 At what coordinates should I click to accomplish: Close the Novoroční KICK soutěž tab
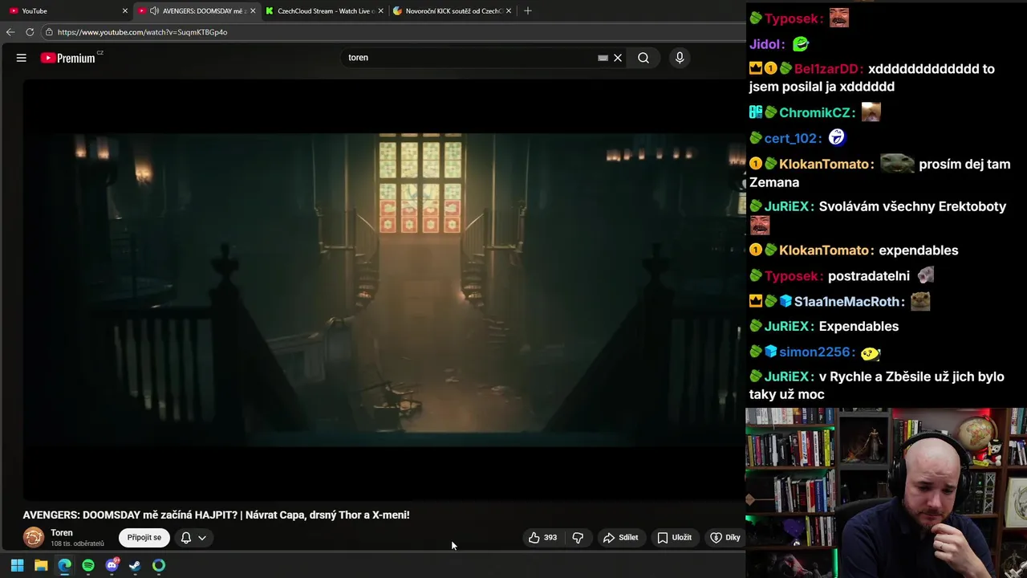(508, 11)
